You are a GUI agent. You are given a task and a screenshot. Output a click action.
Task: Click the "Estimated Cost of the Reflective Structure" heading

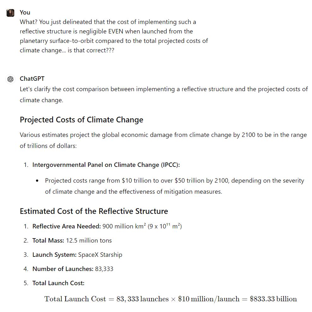tap(94, 211)
